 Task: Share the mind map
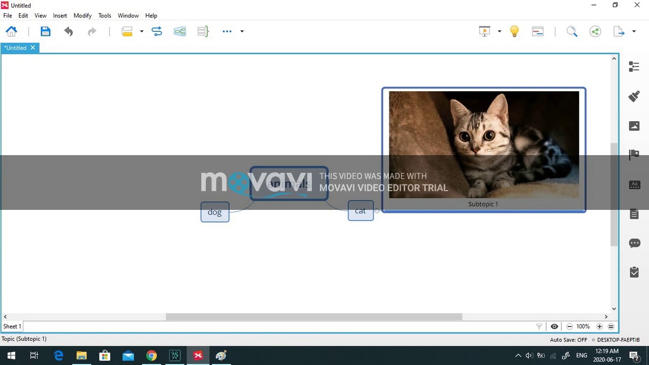(595, 31)
